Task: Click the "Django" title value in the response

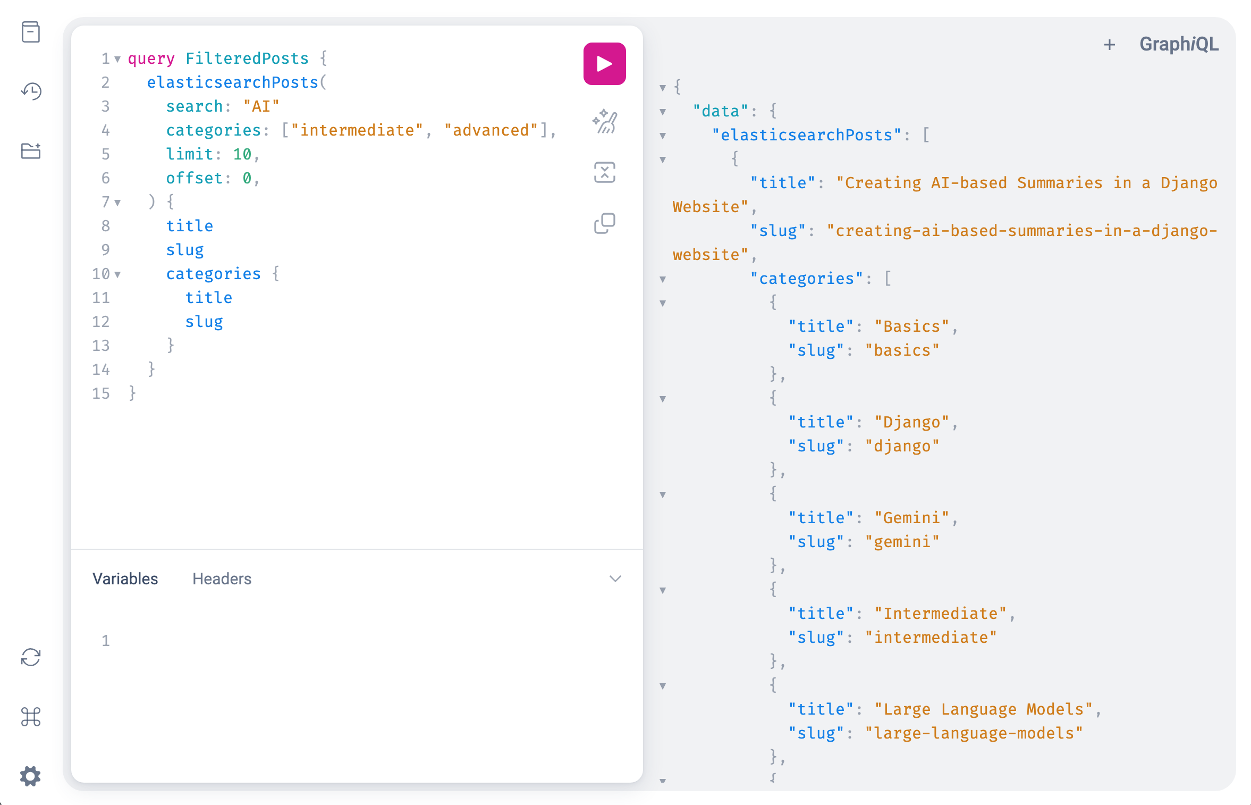Action: (912, 422)
